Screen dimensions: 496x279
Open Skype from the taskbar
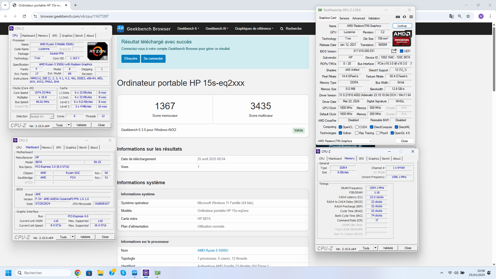tap(123, 273)
